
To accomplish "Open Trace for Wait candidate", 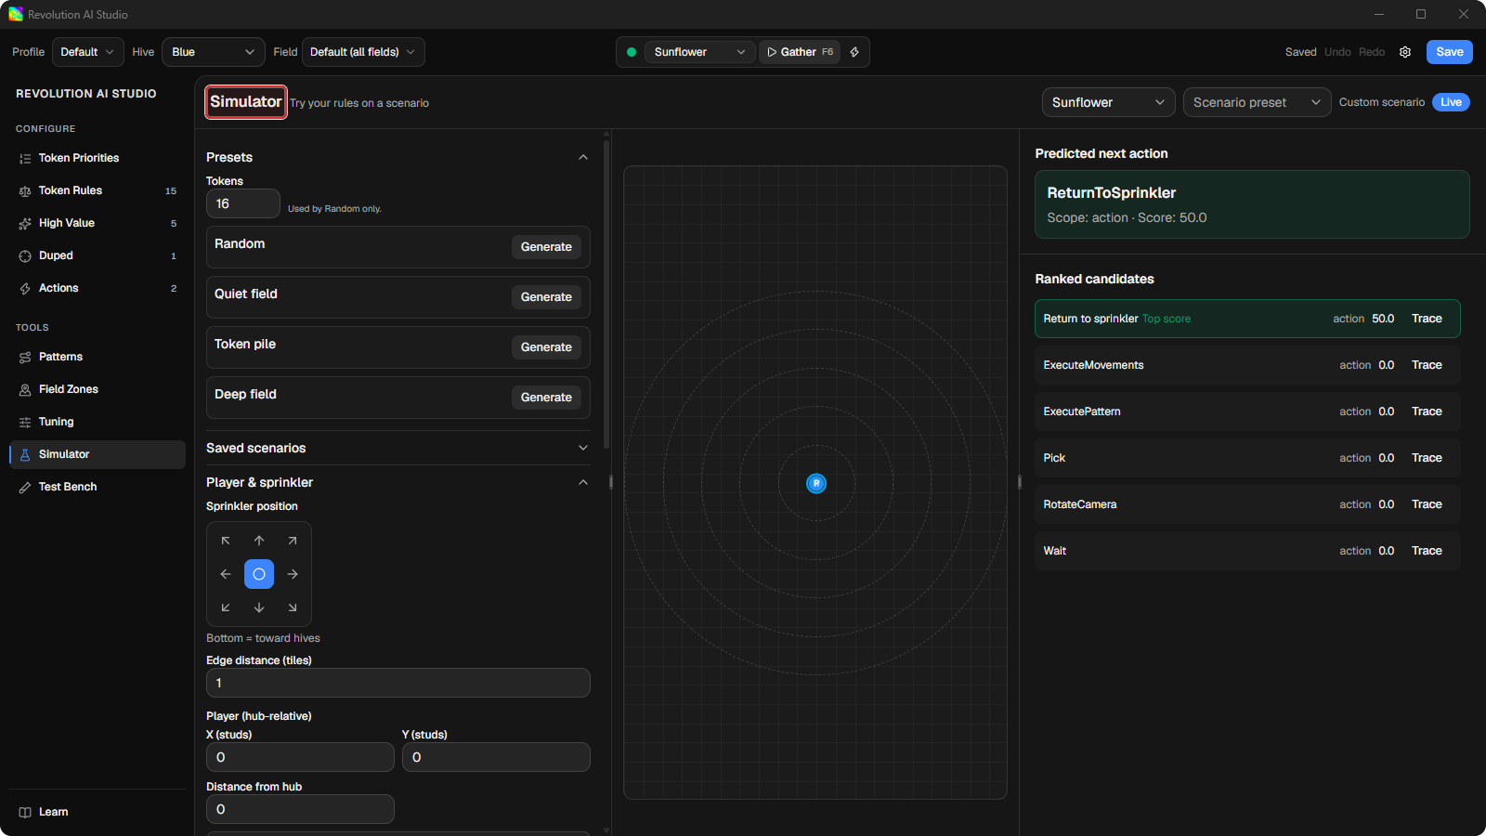I will (x=1427, y=551).
